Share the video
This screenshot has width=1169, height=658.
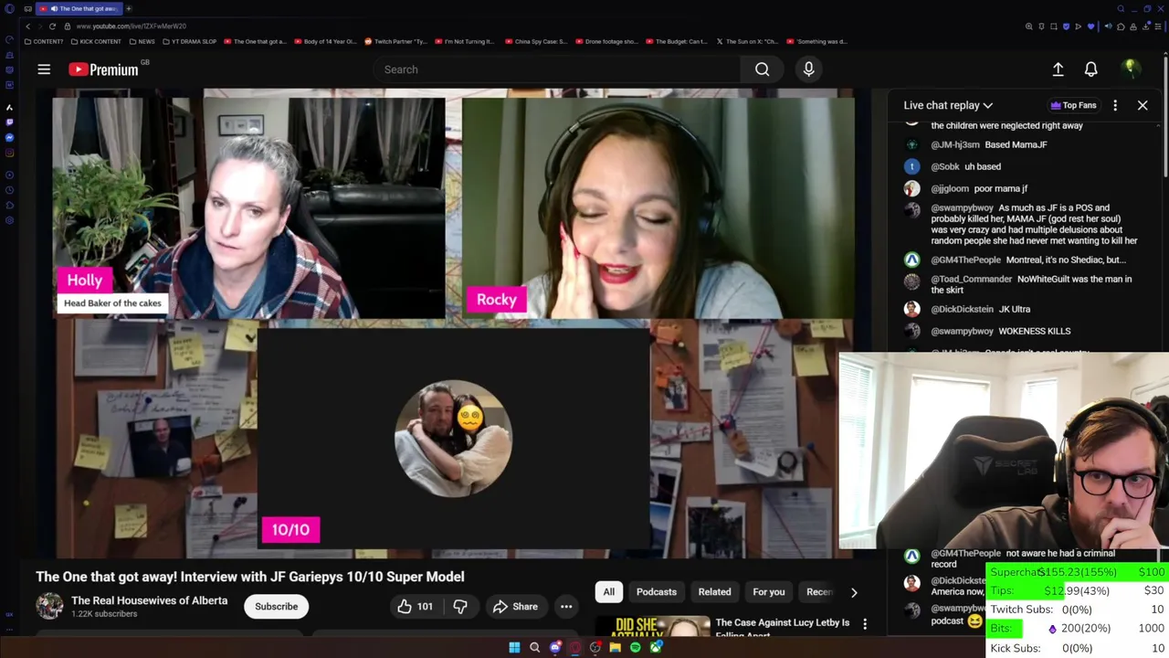(x=515, y=606)
